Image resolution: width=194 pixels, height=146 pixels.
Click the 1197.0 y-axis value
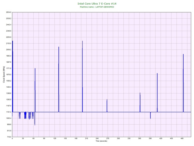9,106
